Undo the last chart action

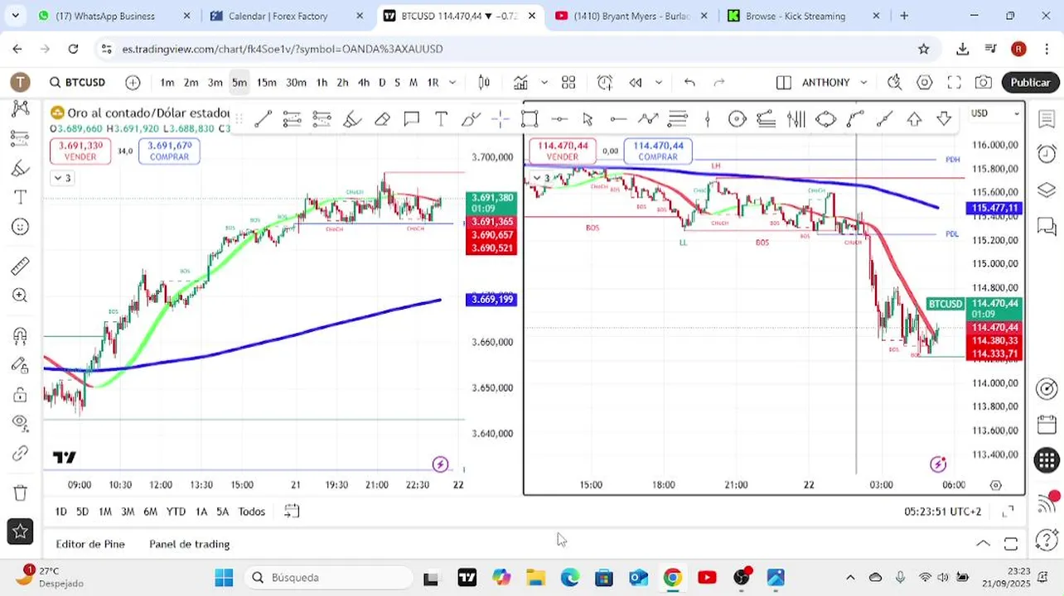pyautogui.click(x=689, y=82)
